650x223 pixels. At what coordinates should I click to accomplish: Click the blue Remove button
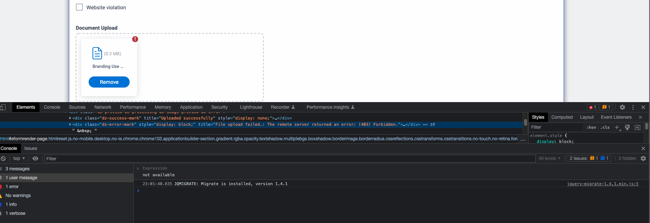[x=109, y=82]
